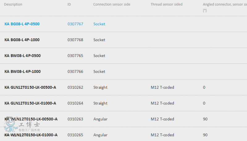Select the KA BW08-L 4P-0500 description
The height and width of the screenshot is (141, 247).
23,56
